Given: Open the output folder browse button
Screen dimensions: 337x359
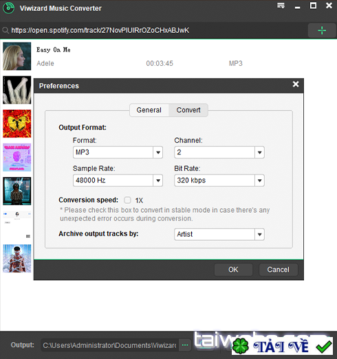Looking at the screenshot, I should [185, 345].
